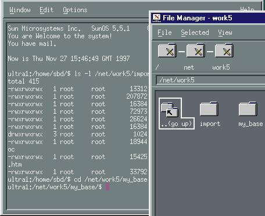Click the 'work5' folder path icon
Image resolution: width=265 pixels, height=216 pixels.
pos(224,51)
